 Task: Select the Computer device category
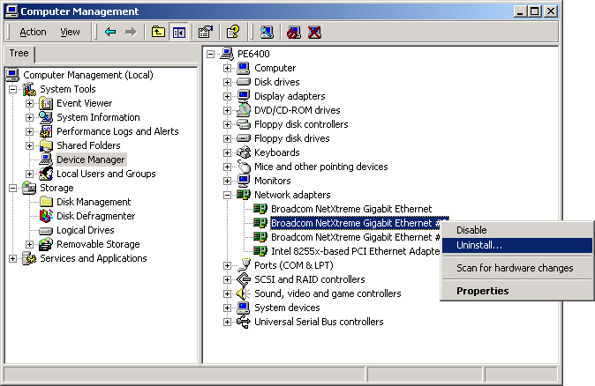click(275, 68)
